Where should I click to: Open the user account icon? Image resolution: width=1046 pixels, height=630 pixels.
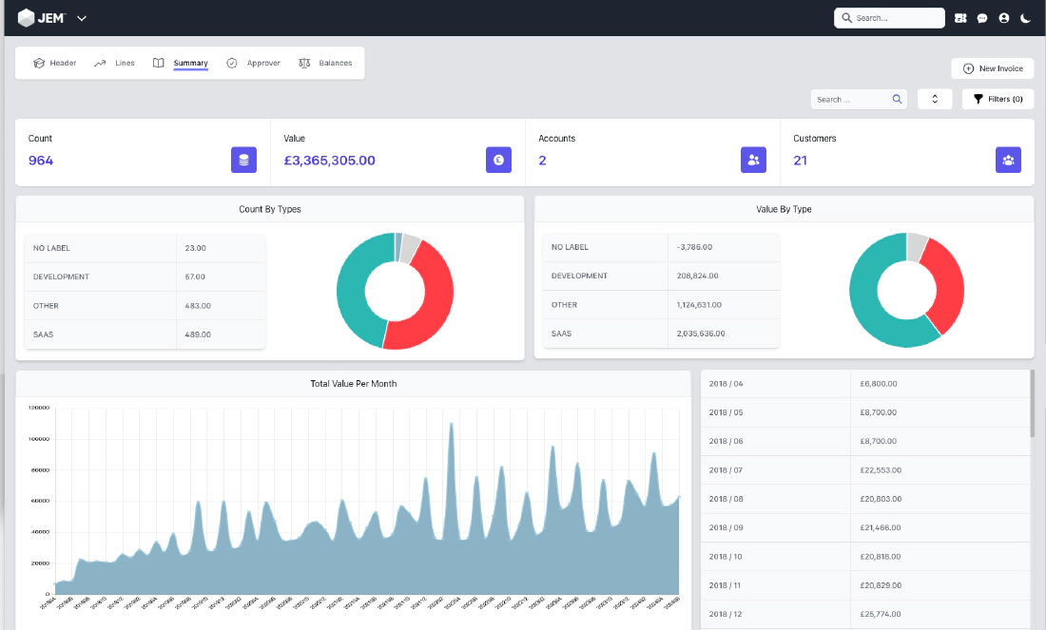(x=1004, y=18)
